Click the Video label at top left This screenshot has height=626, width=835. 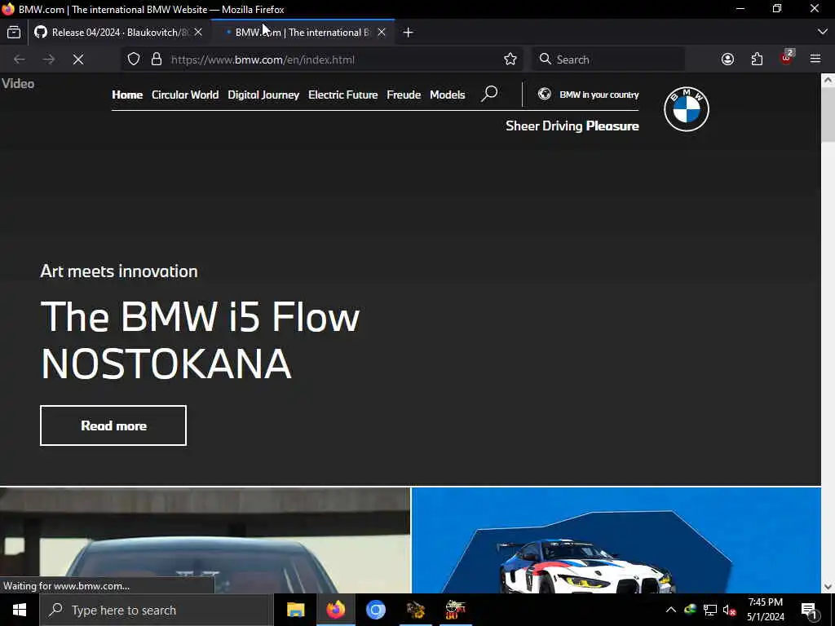[18, 84]
